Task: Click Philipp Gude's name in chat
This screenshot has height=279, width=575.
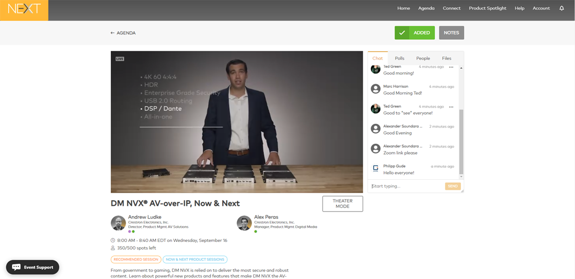Action: (394, 166)
